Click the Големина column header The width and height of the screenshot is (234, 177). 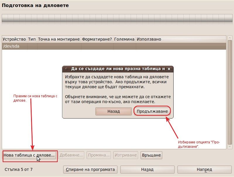[x=124, y=39]
